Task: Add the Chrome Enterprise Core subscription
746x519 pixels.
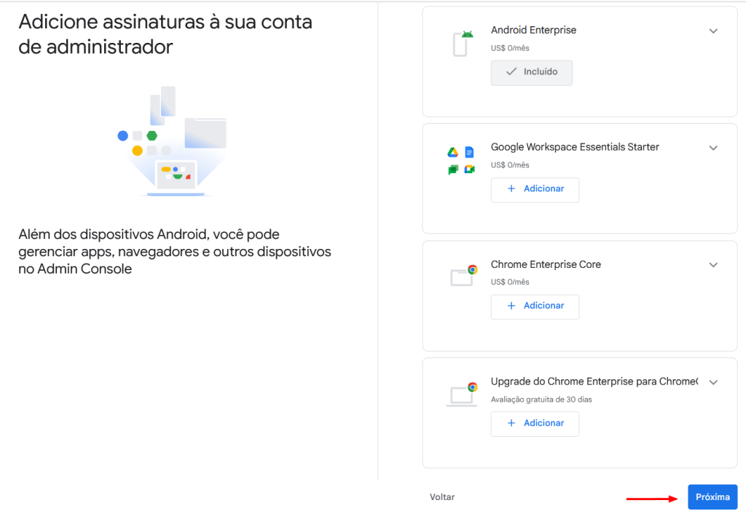Action: pos(535,306)
